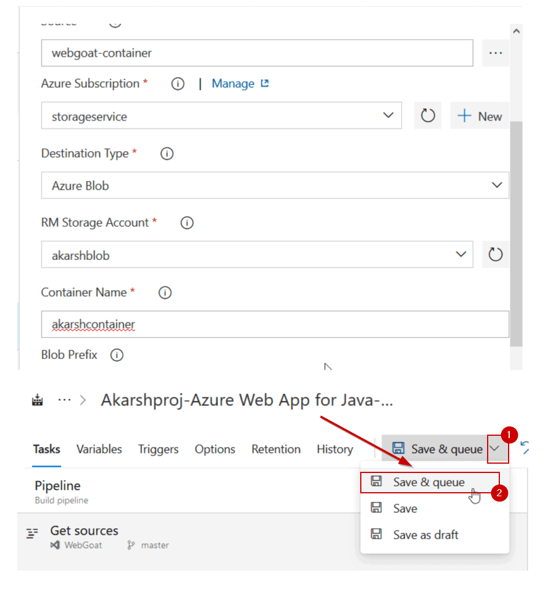The image size is (554, 595).
Task: Refresh the RM Storage Account list
Action: pos(495,255)
